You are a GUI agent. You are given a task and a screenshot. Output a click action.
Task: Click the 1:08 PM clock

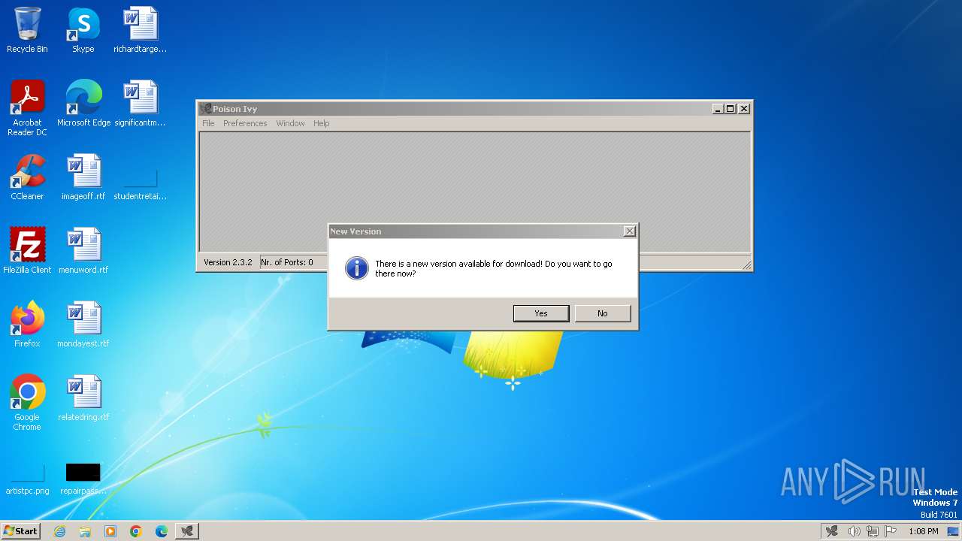[923, 531]
